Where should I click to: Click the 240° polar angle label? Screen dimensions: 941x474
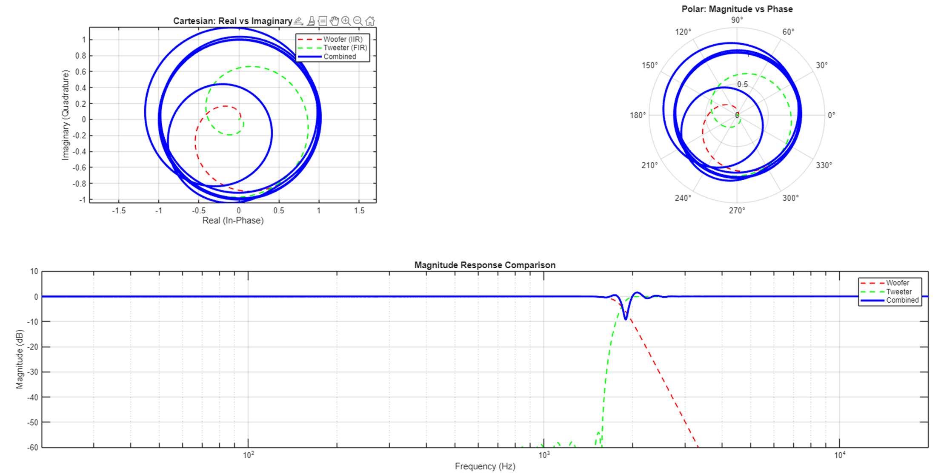(683, 198)
